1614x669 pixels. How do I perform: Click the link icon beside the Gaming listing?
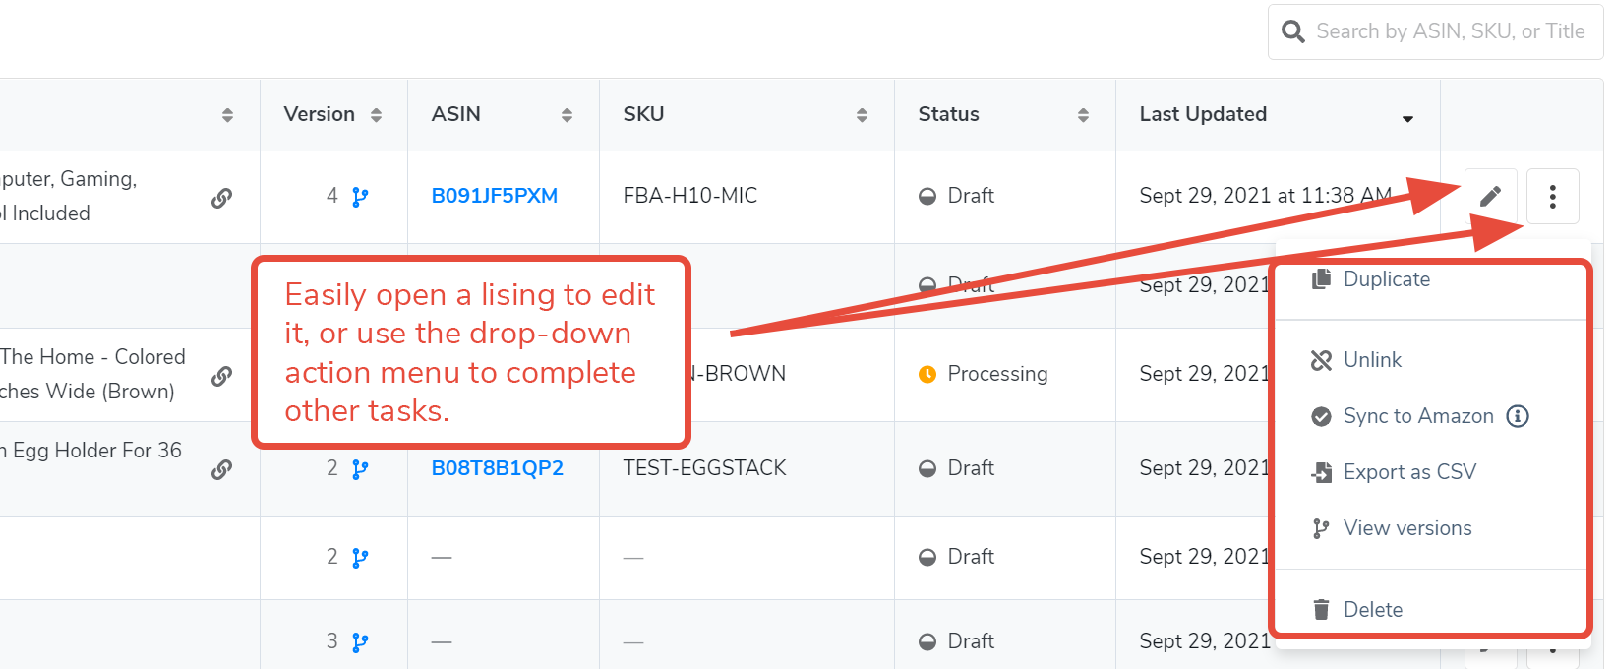click(x=222, y=198)
